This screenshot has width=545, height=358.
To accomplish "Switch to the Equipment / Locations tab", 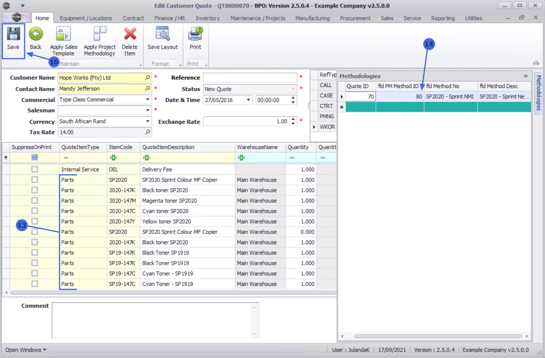I will [86, 18].
